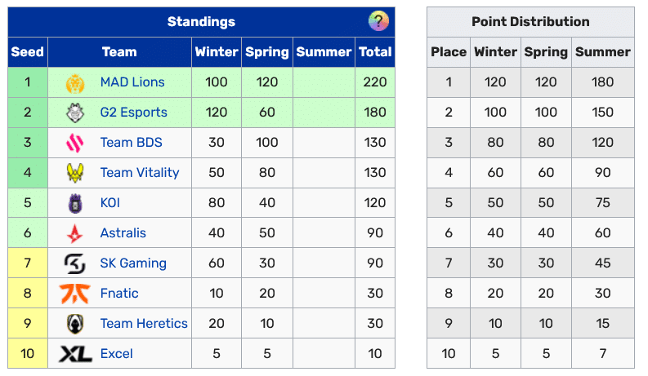Go to the Astralis team link
648x376 pixels.
tap(123, 233)
